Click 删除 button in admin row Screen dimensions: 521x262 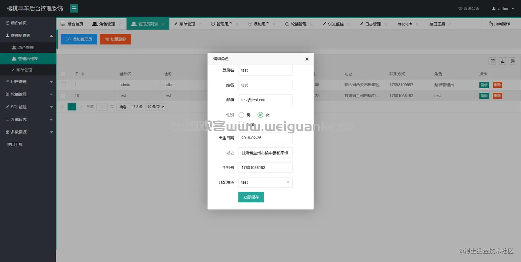pos(498,85)
